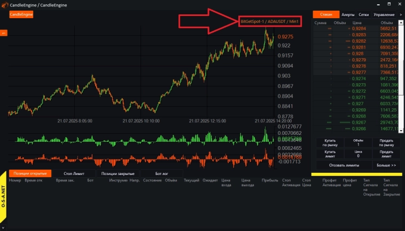Switch to the Управление tab

coord(384,15)
